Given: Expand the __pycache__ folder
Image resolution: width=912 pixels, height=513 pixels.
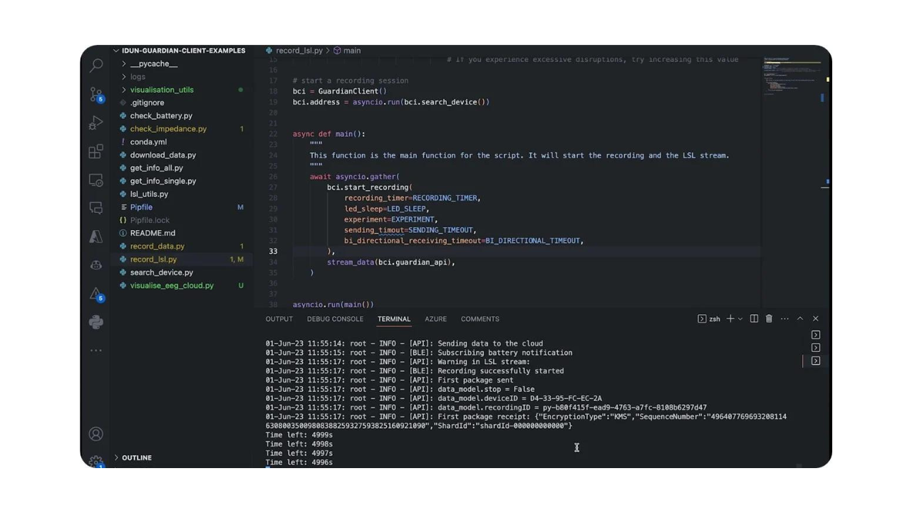Looking at the screenshot, I should 153,63.
